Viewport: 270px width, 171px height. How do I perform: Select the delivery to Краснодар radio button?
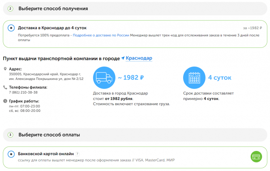click(x=11, y=28)
